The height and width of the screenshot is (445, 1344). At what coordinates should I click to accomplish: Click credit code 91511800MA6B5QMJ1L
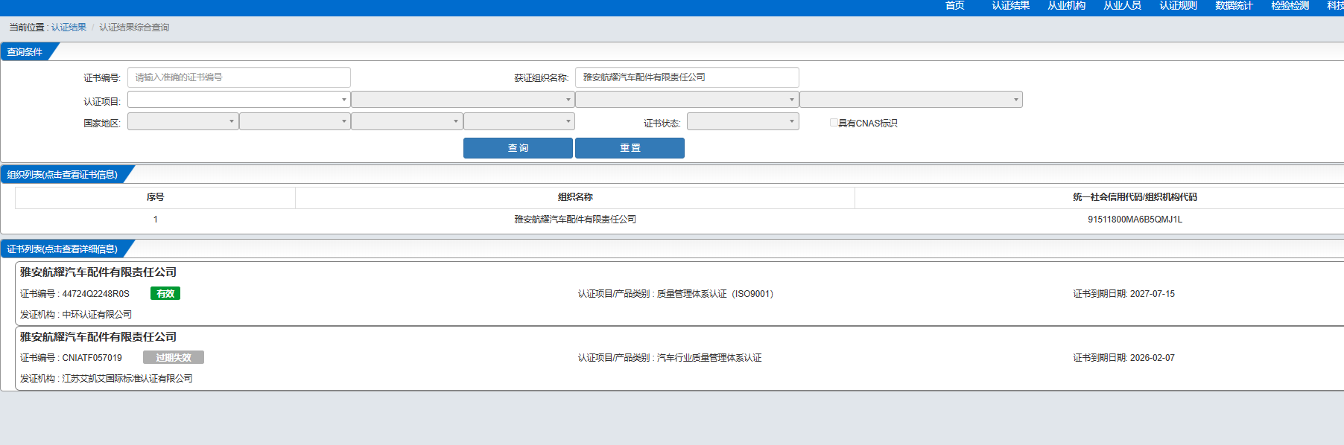[x=1135, y=220]
